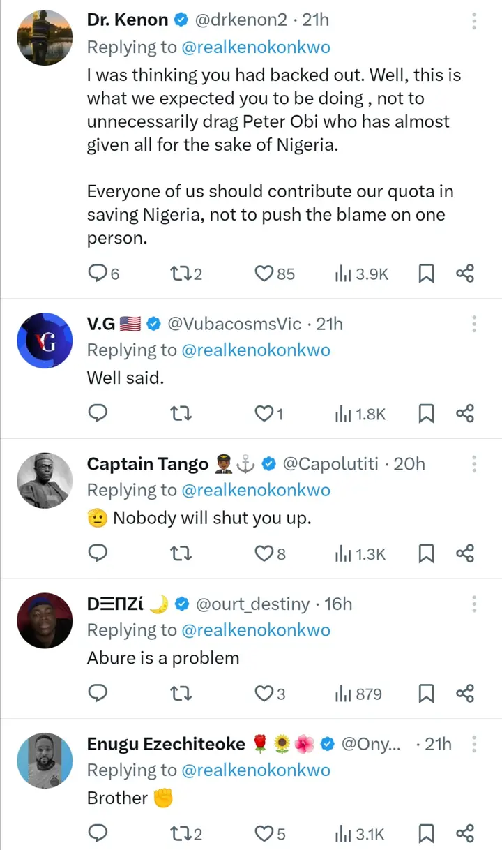Bookmark Dr. Kenon's tweet
The height and width of the screenshot is (850, 502).
pos(425,274)
